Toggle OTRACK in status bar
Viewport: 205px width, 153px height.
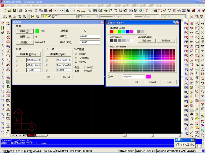pos(173,151)
